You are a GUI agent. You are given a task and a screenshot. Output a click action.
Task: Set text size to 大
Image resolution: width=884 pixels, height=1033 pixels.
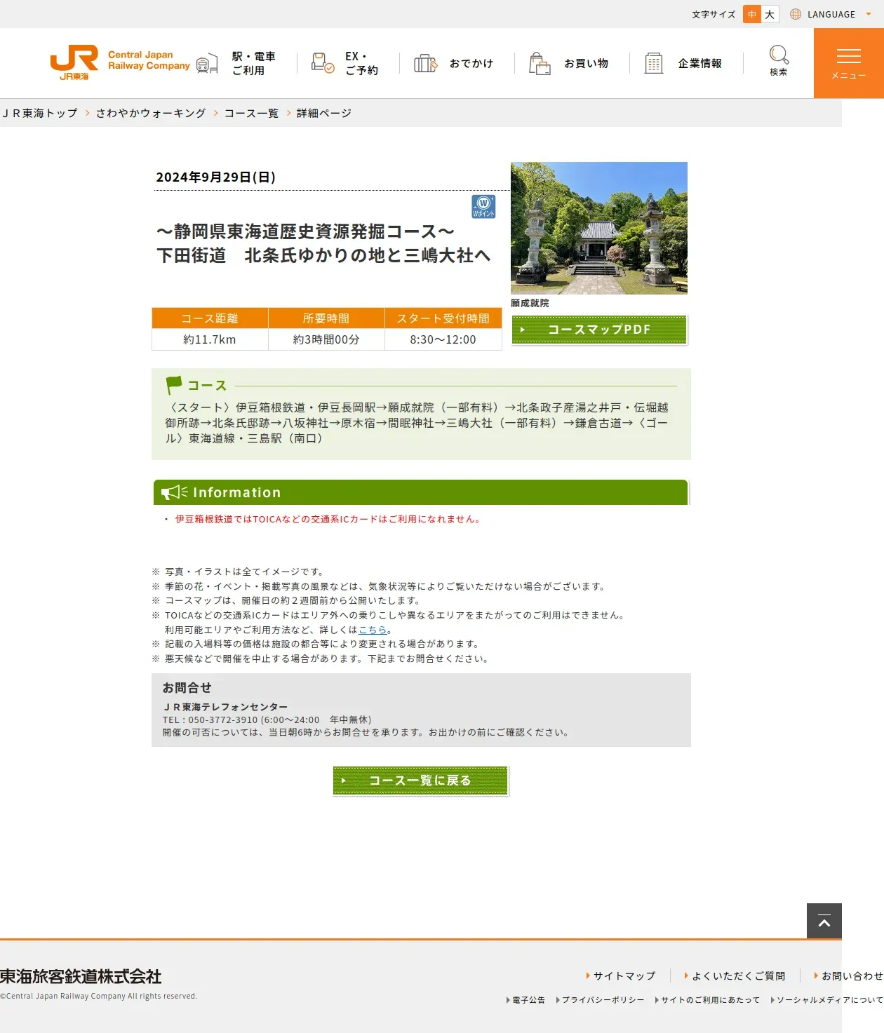click(x=770, y=14)
